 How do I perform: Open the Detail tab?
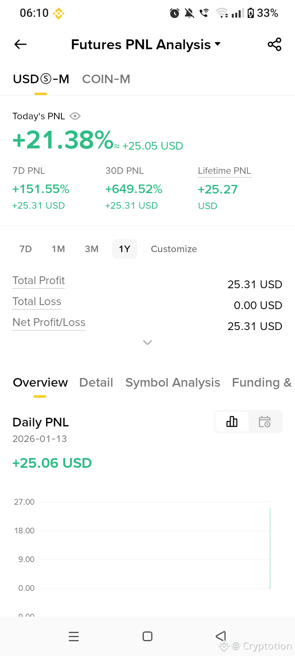[x=96, y=383]
